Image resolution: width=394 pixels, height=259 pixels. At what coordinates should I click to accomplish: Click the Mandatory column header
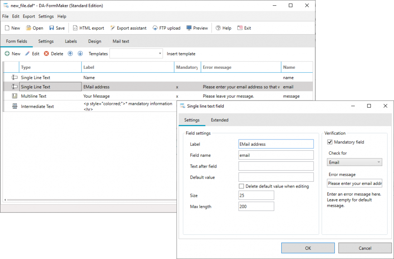click(187, 67)
